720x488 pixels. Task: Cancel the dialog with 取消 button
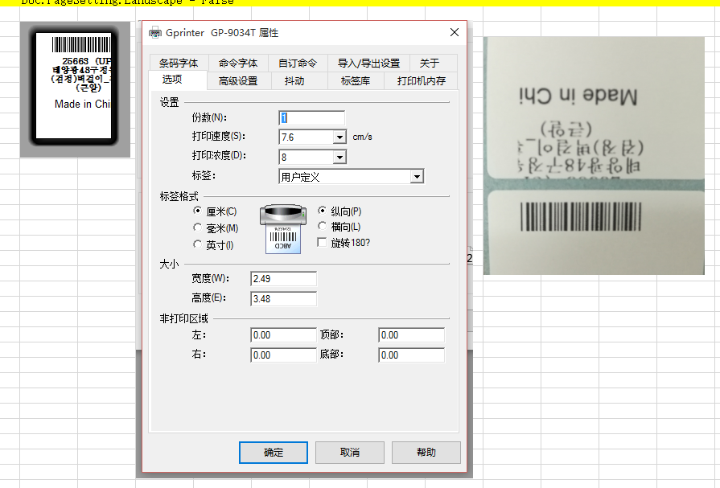tap(349, 452)
